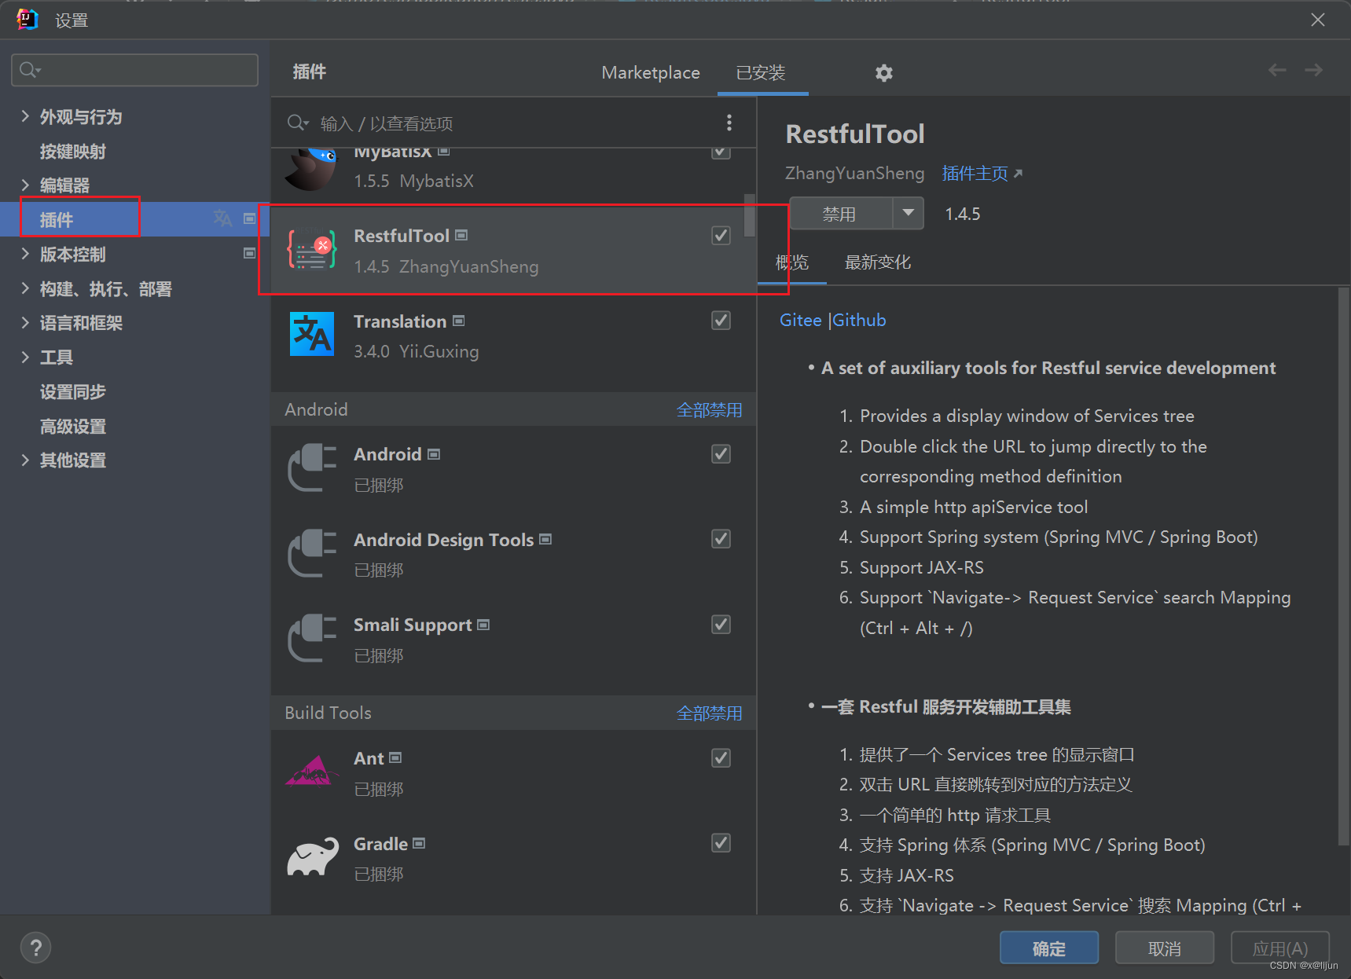
Task: Select the Gradle elephant icon
Action: (x=311, y=856)
